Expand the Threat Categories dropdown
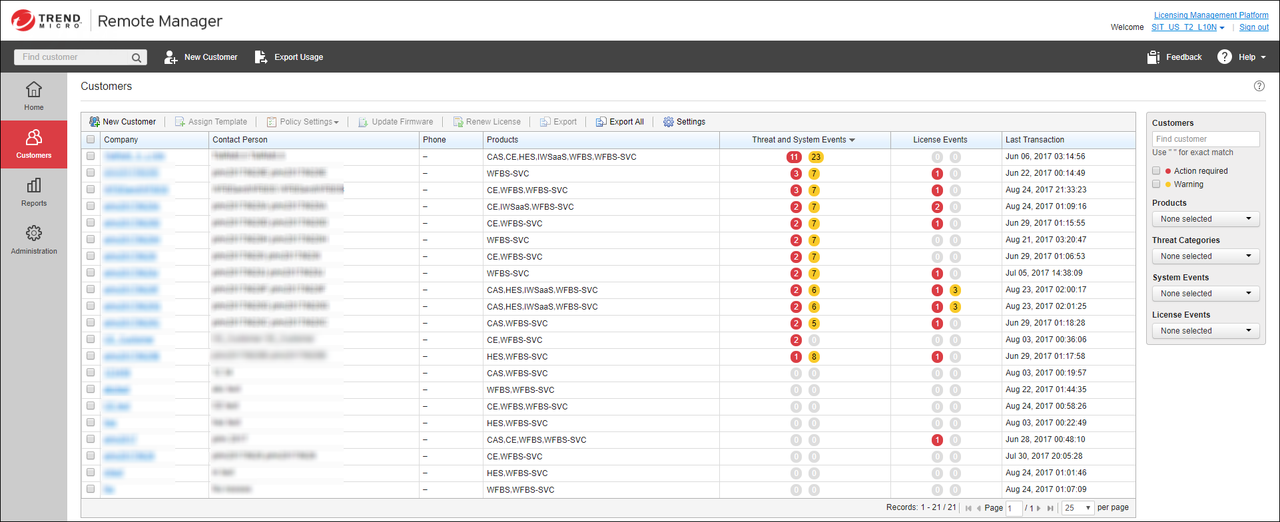This screenshot has width=1280, height=522. point(1205,256)
